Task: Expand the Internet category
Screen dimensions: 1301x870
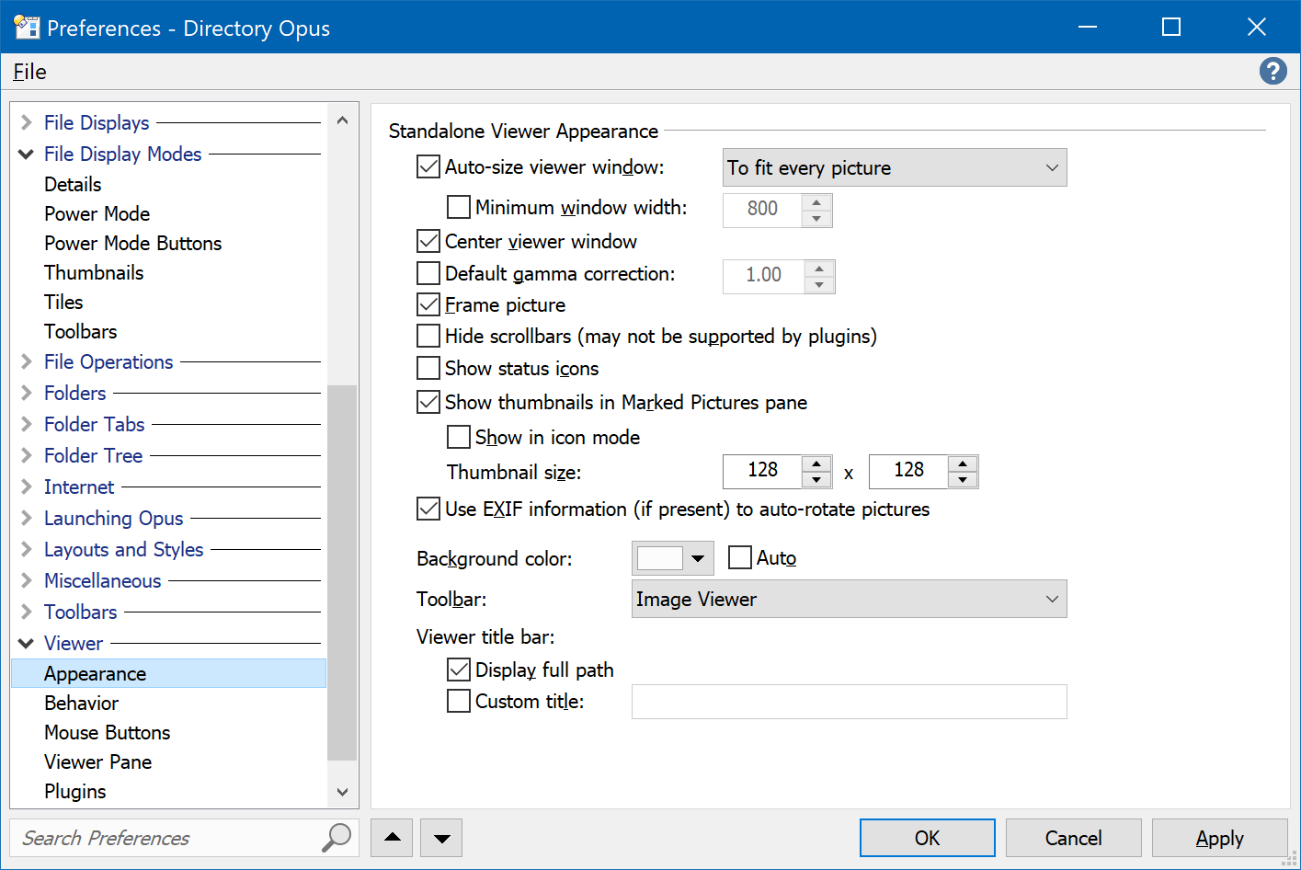Action: coord(27,487)
